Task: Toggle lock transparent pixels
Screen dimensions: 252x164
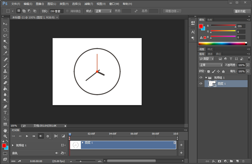Action: 208,71
